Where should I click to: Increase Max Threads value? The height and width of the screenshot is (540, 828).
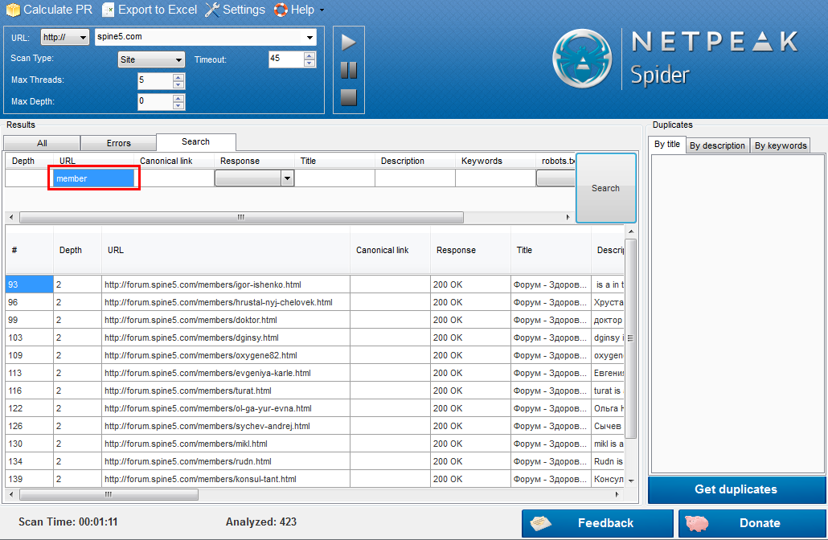178,77
